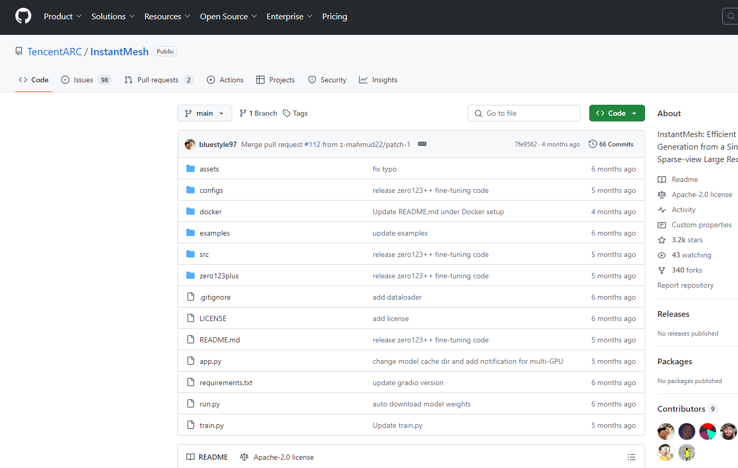This screenshot has height=468, width=738.
Task: Switch to the Insights tab
Action: [378, 80]
